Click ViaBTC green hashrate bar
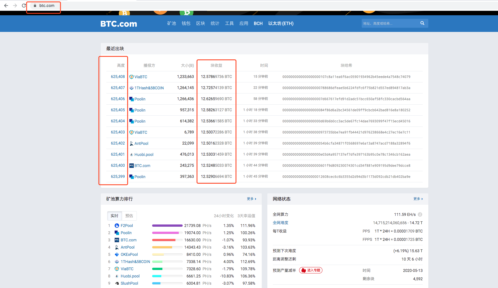Image resolution: width=498 pixels, height=288 pixels. (x=157, y=269)
